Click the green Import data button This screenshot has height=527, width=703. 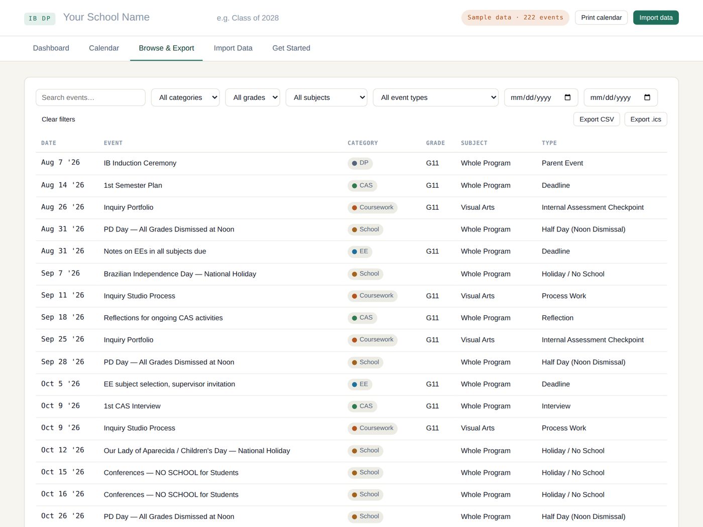pos(656,18)
